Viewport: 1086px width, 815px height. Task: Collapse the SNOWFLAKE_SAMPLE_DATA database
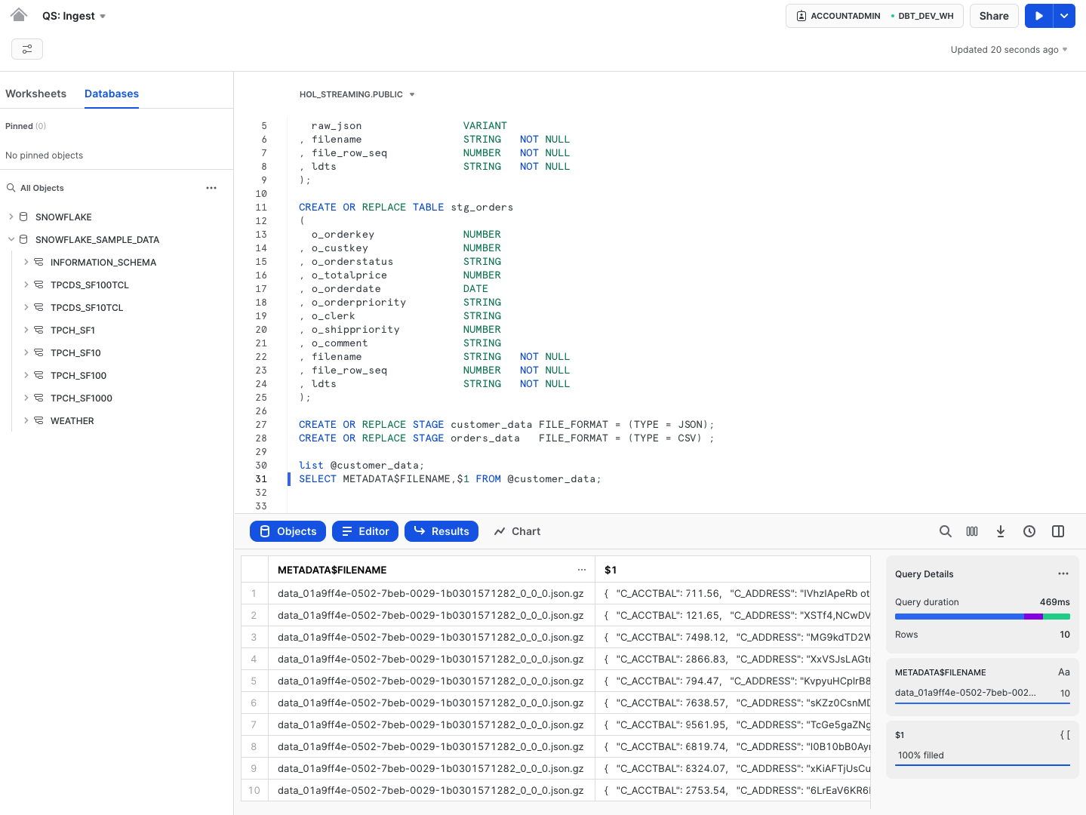pos(11,239)
